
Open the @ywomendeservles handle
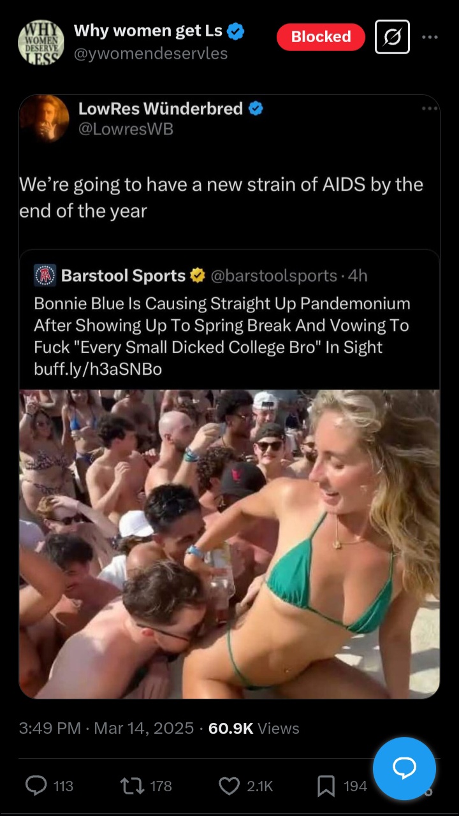pos(150,54)
